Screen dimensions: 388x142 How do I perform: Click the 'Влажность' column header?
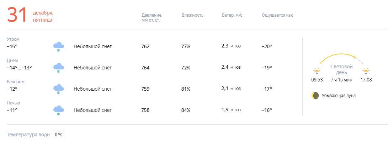tap(192, 15)
